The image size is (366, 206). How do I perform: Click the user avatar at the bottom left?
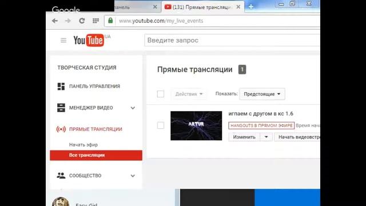click(x=61, y=202)
